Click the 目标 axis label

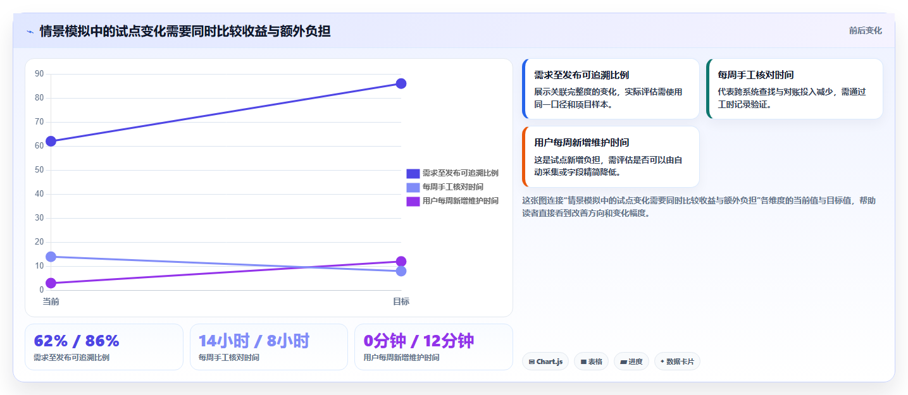pyautogui.click(x=401, y=301)
